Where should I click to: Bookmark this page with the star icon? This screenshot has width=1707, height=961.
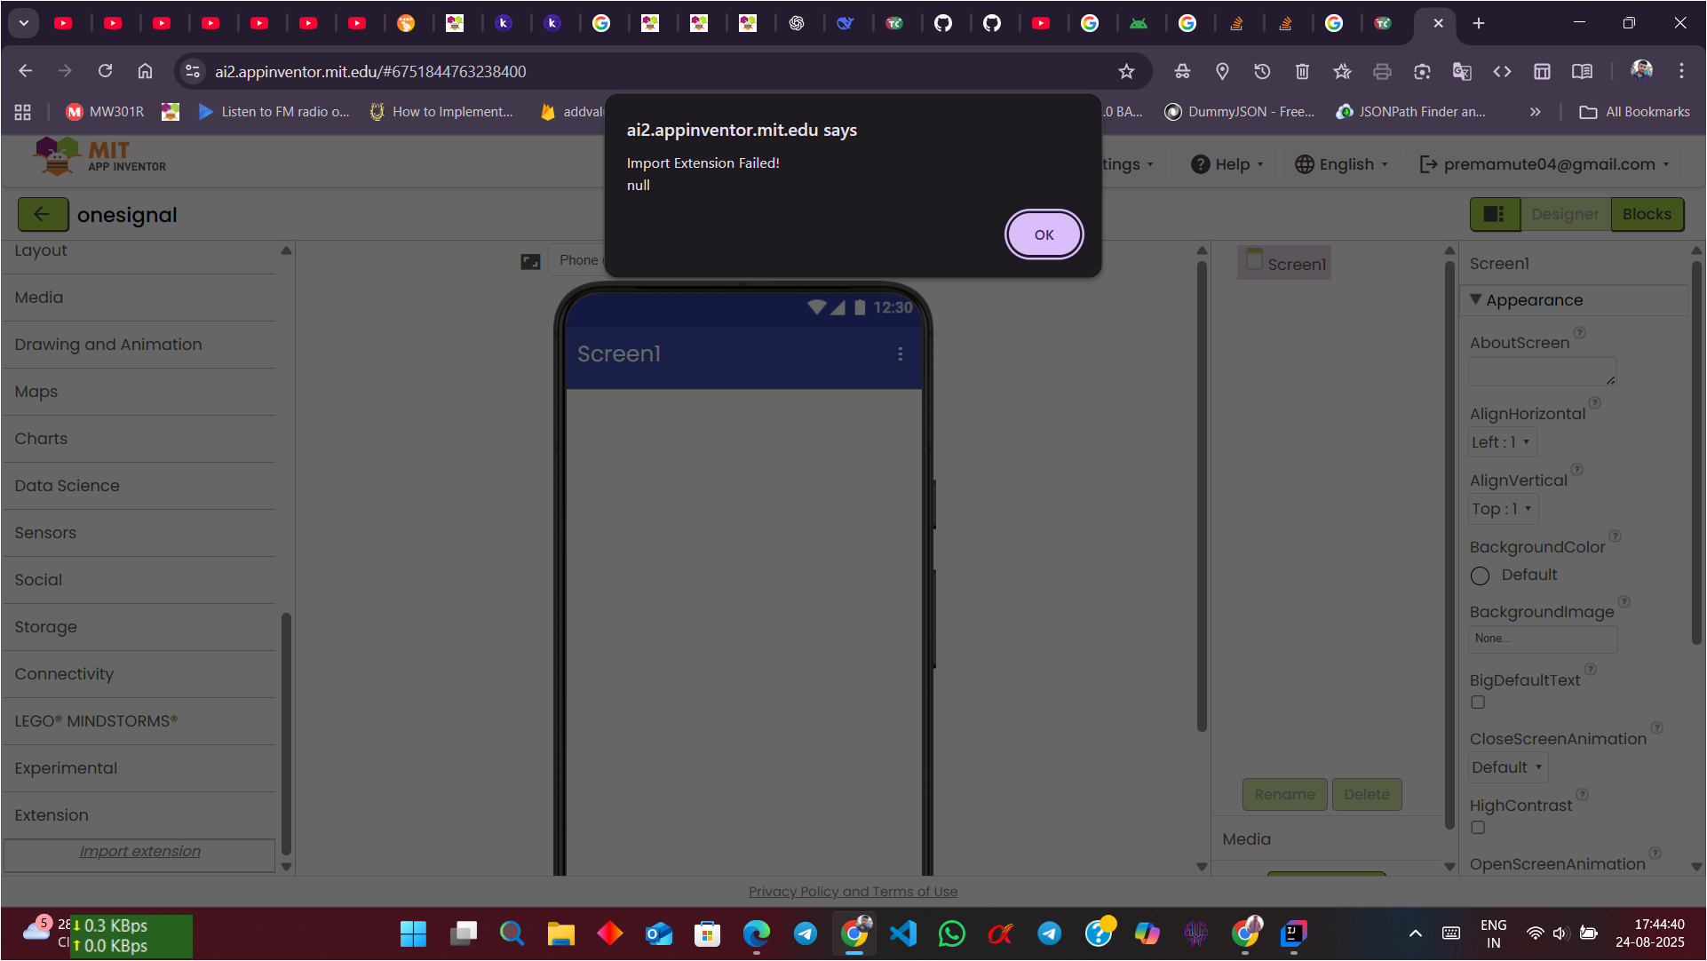1126,71
